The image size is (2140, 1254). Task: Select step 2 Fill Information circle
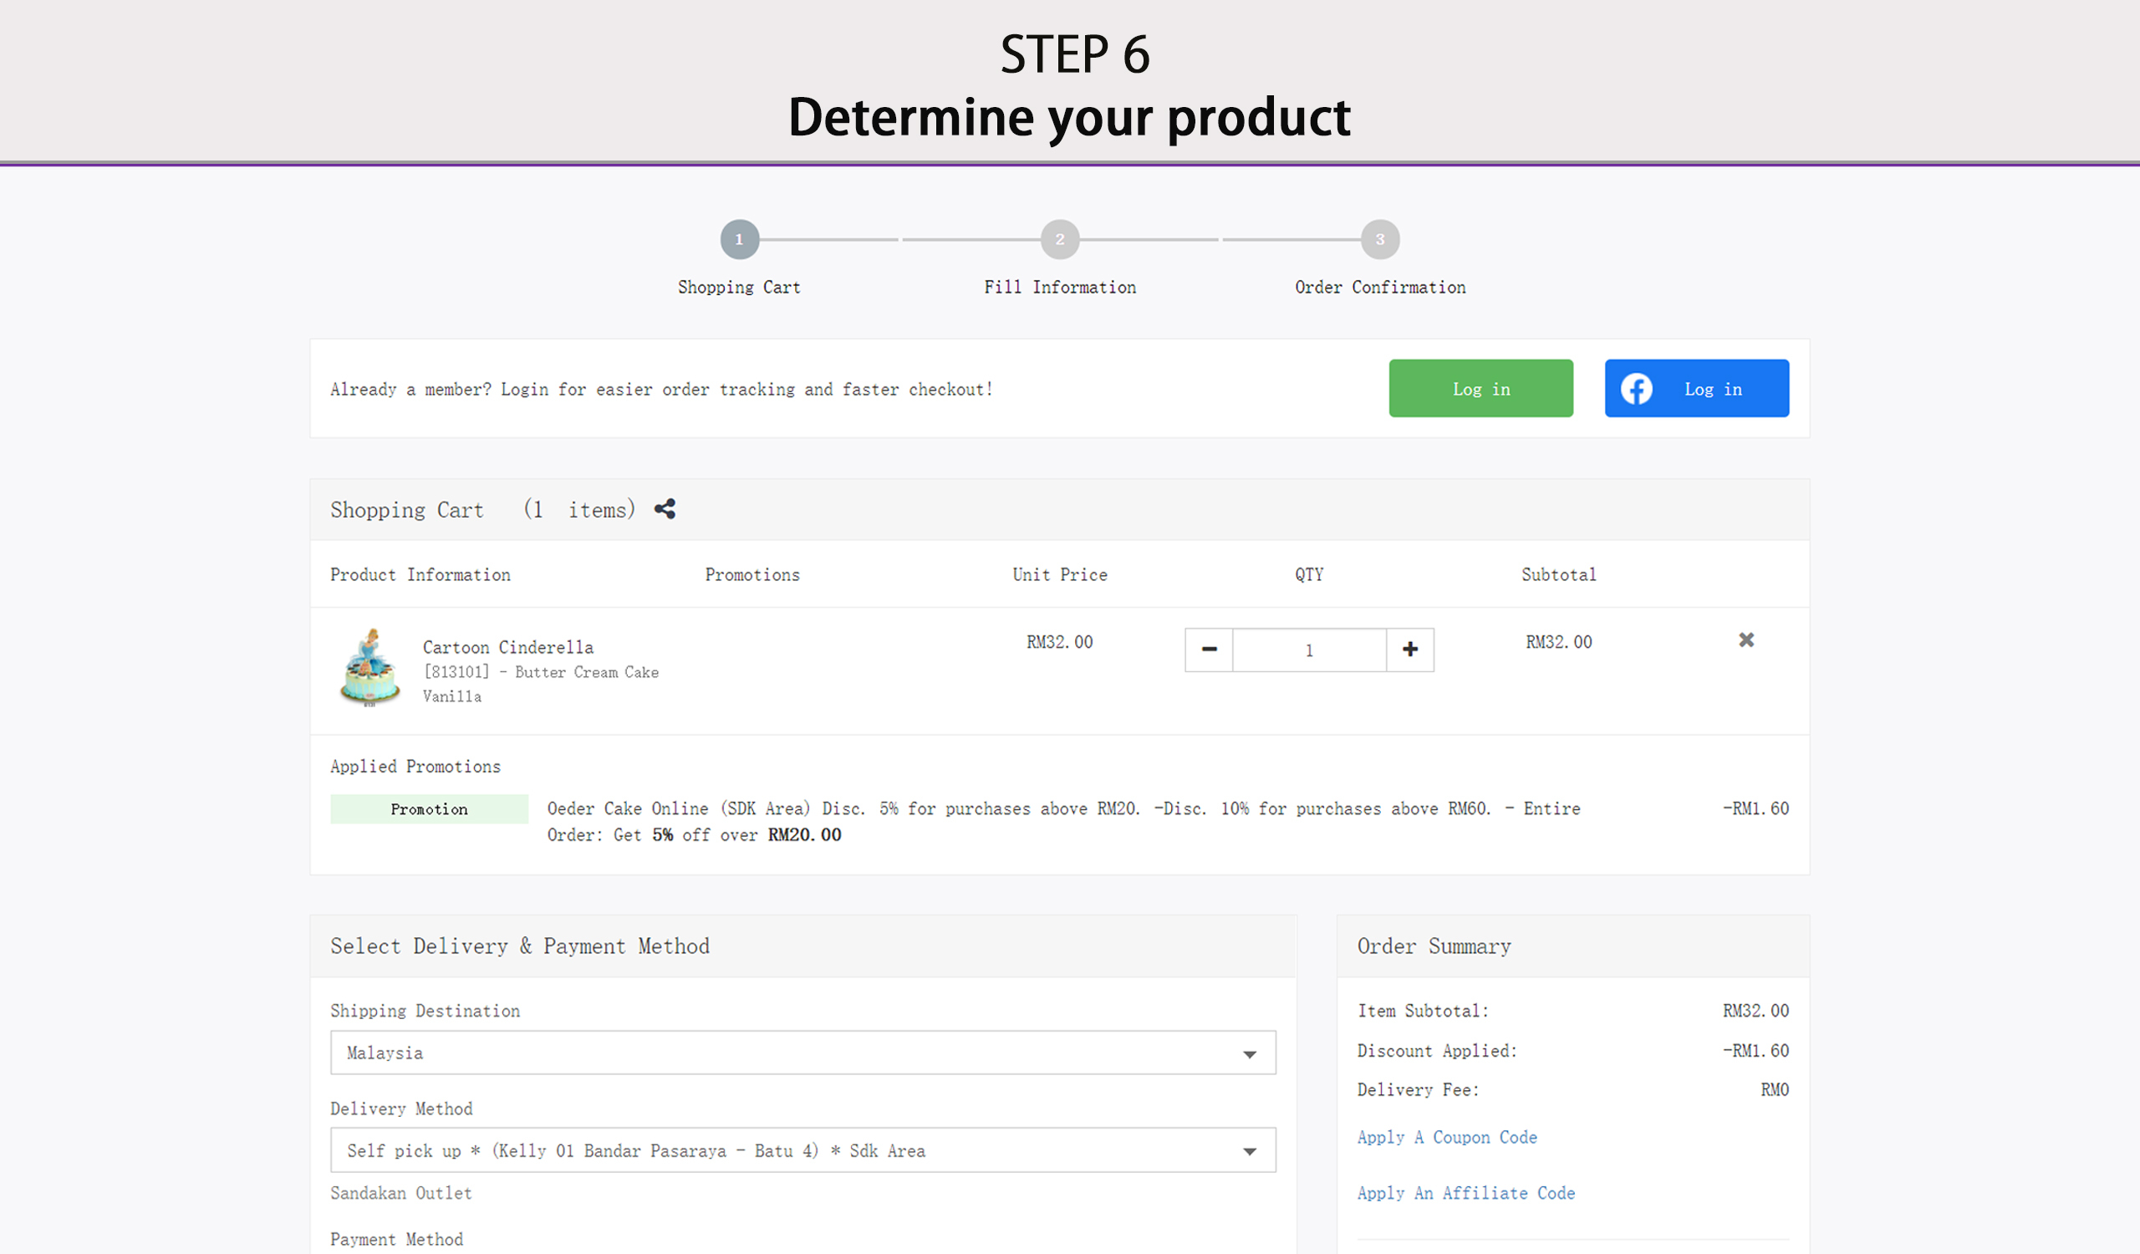click(x=1059, y=239)
